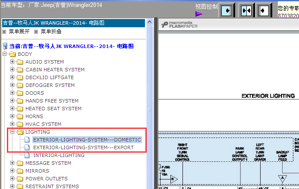The image size is (299, 189).
Task: Expand the DECKLID LIFTGATE node
Action: point(12,77)
